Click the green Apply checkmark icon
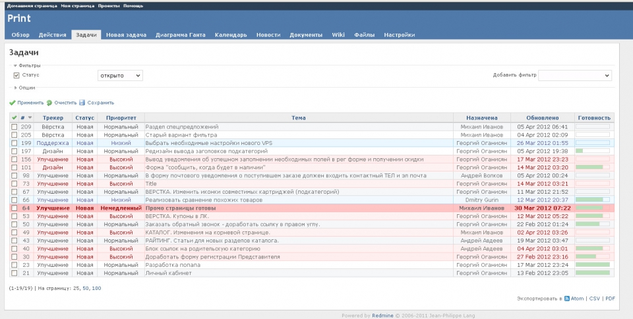The width and height of the screenshot is (633, 319). [x=13, y=103]
